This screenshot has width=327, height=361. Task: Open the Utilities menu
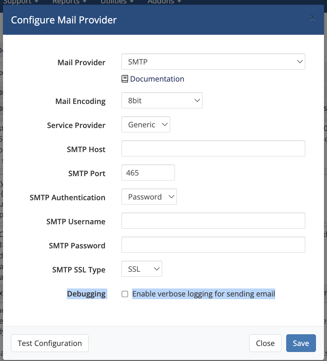click(117, 2)
